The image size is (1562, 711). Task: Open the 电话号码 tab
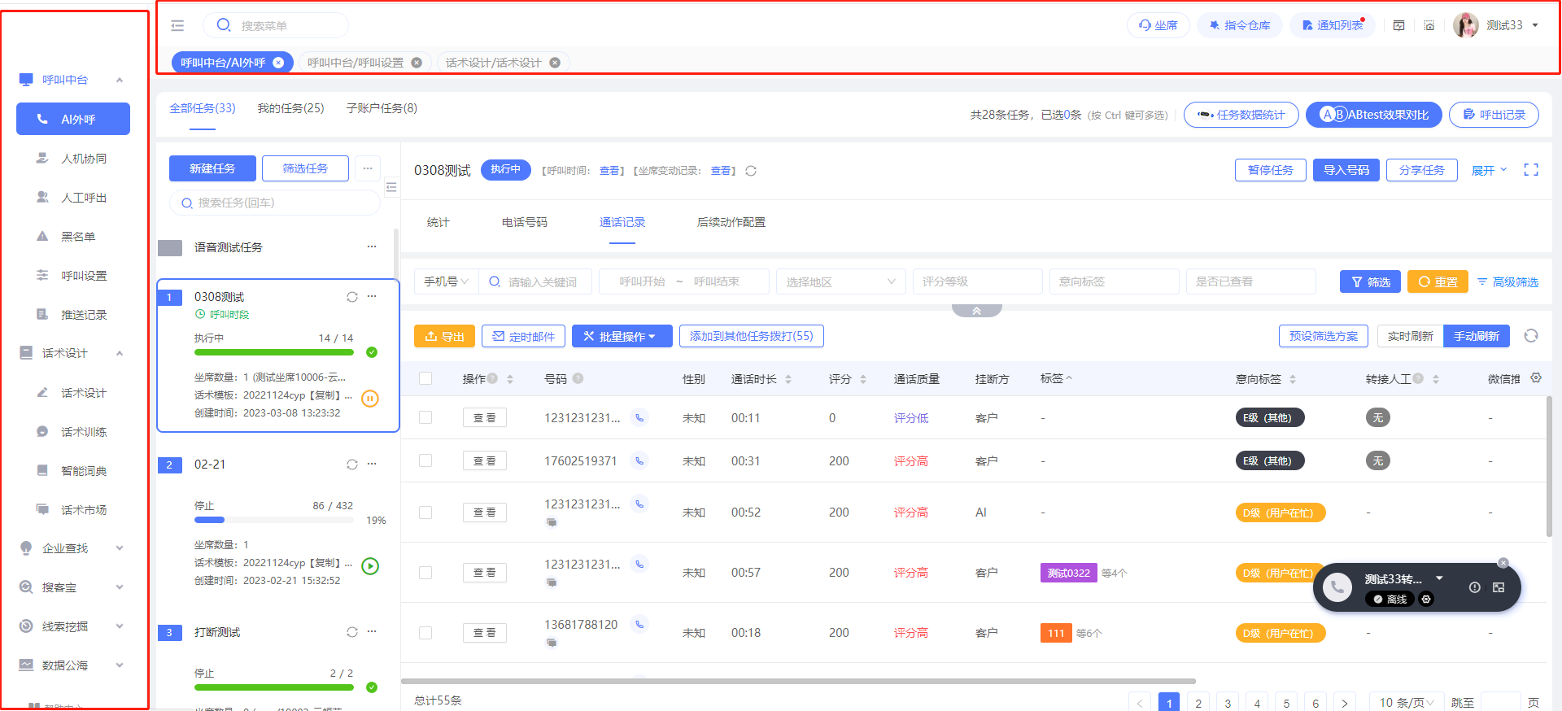pos(525,222)
